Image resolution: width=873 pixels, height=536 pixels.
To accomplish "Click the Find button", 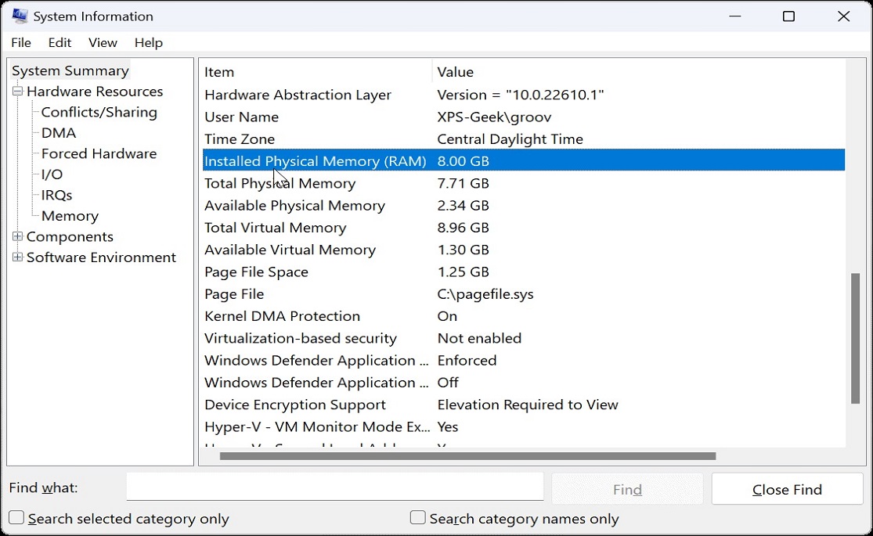I will 627,489.
